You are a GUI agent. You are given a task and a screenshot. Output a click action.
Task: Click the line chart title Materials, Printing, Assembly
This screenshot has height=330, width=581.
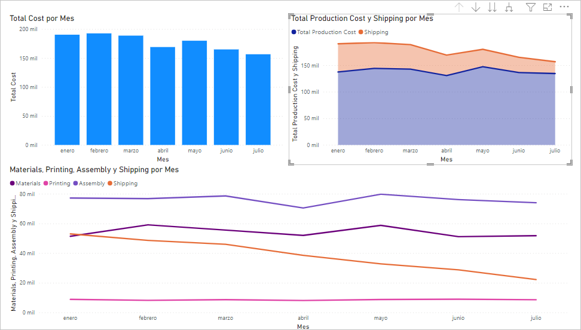coord(94,170)
